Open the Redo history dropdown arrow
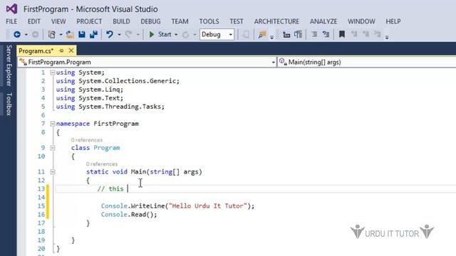This screenshot has width=456, height=256. 138,35
